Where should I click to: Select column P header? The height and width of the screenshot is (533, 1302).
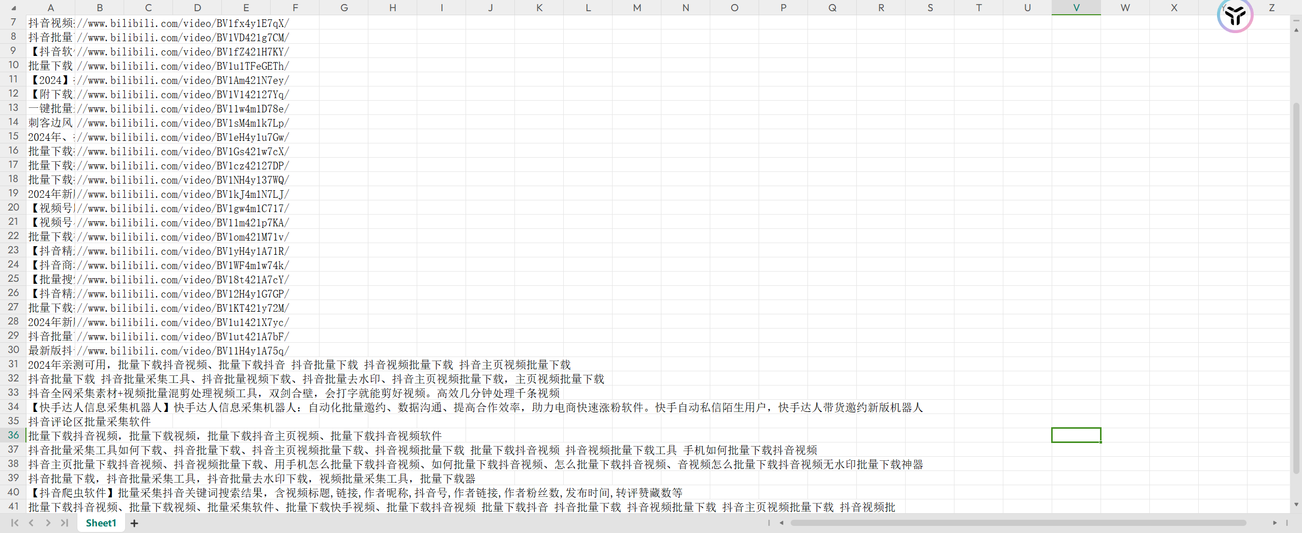click(783, 8)
